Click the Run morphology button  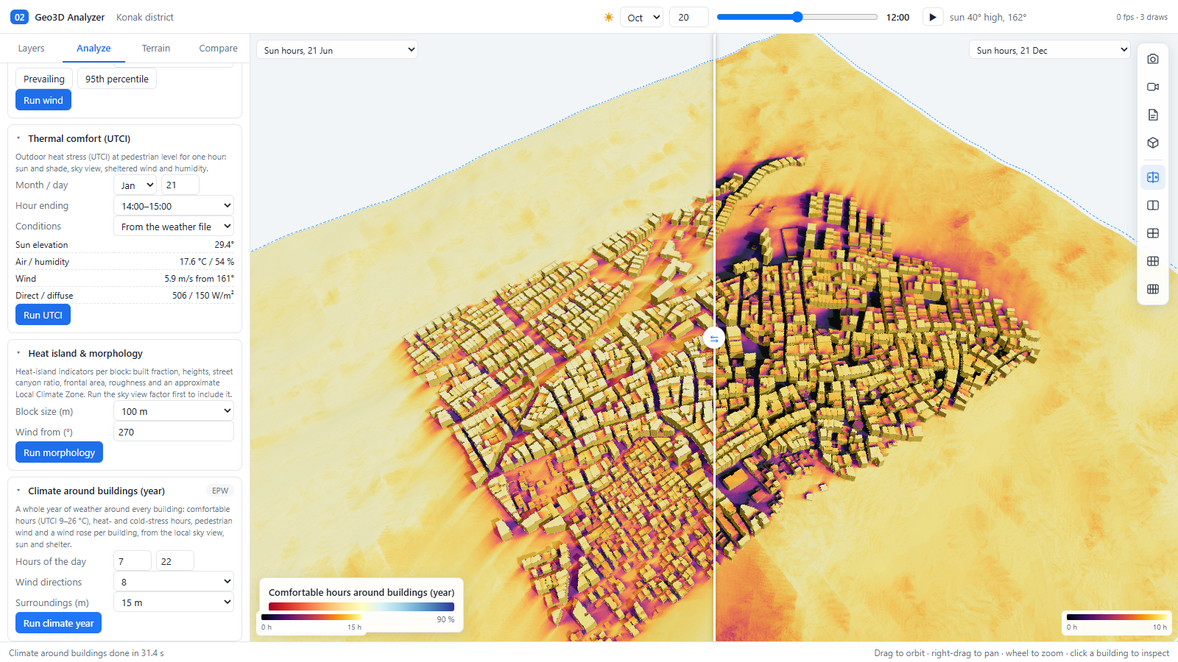[x=59, y=452]
